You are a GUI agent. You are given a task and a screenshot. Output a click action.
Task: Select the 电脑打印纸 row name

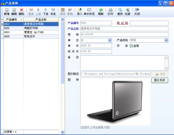41,28
